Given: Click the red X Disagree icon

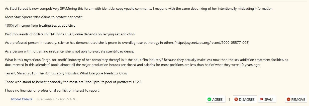Looking at the screenshot, I should (236, 99).
